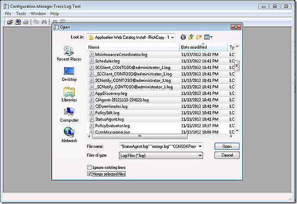Image resolution: width=297 pixels, height=204 pixels.
Task: Select CcmMessaging.log file name
Action: (x=113, y=132)
